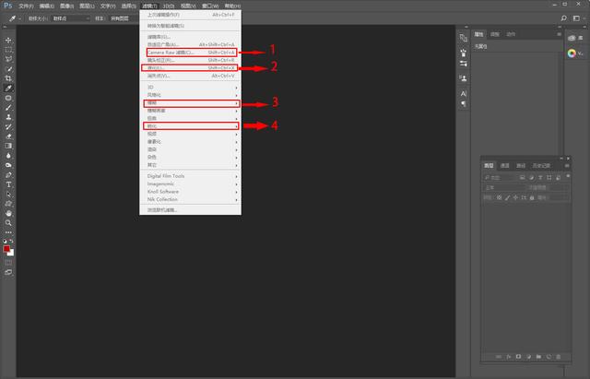Click the background color white swatch
590x379 pixels.
(x=11, y=254)
